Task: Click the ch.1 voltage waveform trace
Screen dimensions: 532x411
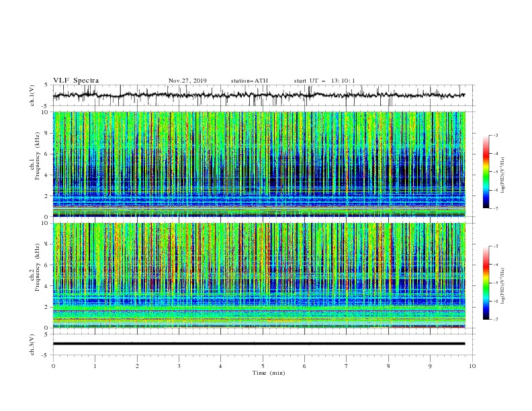Action: tap(259, 95)
